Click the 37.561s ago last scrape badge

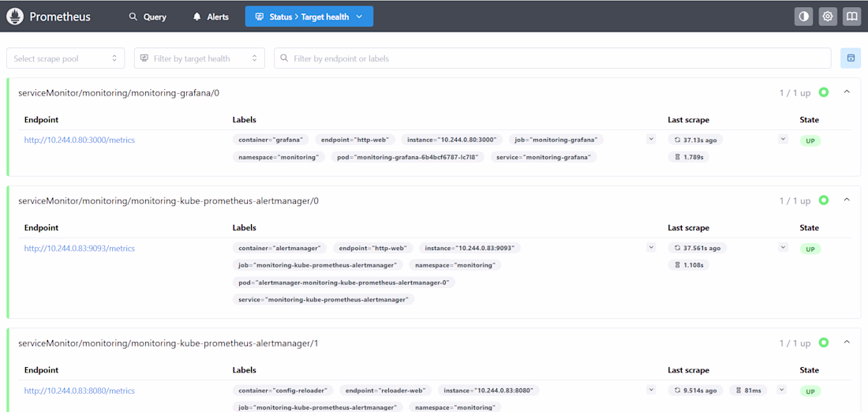point(698,248)
